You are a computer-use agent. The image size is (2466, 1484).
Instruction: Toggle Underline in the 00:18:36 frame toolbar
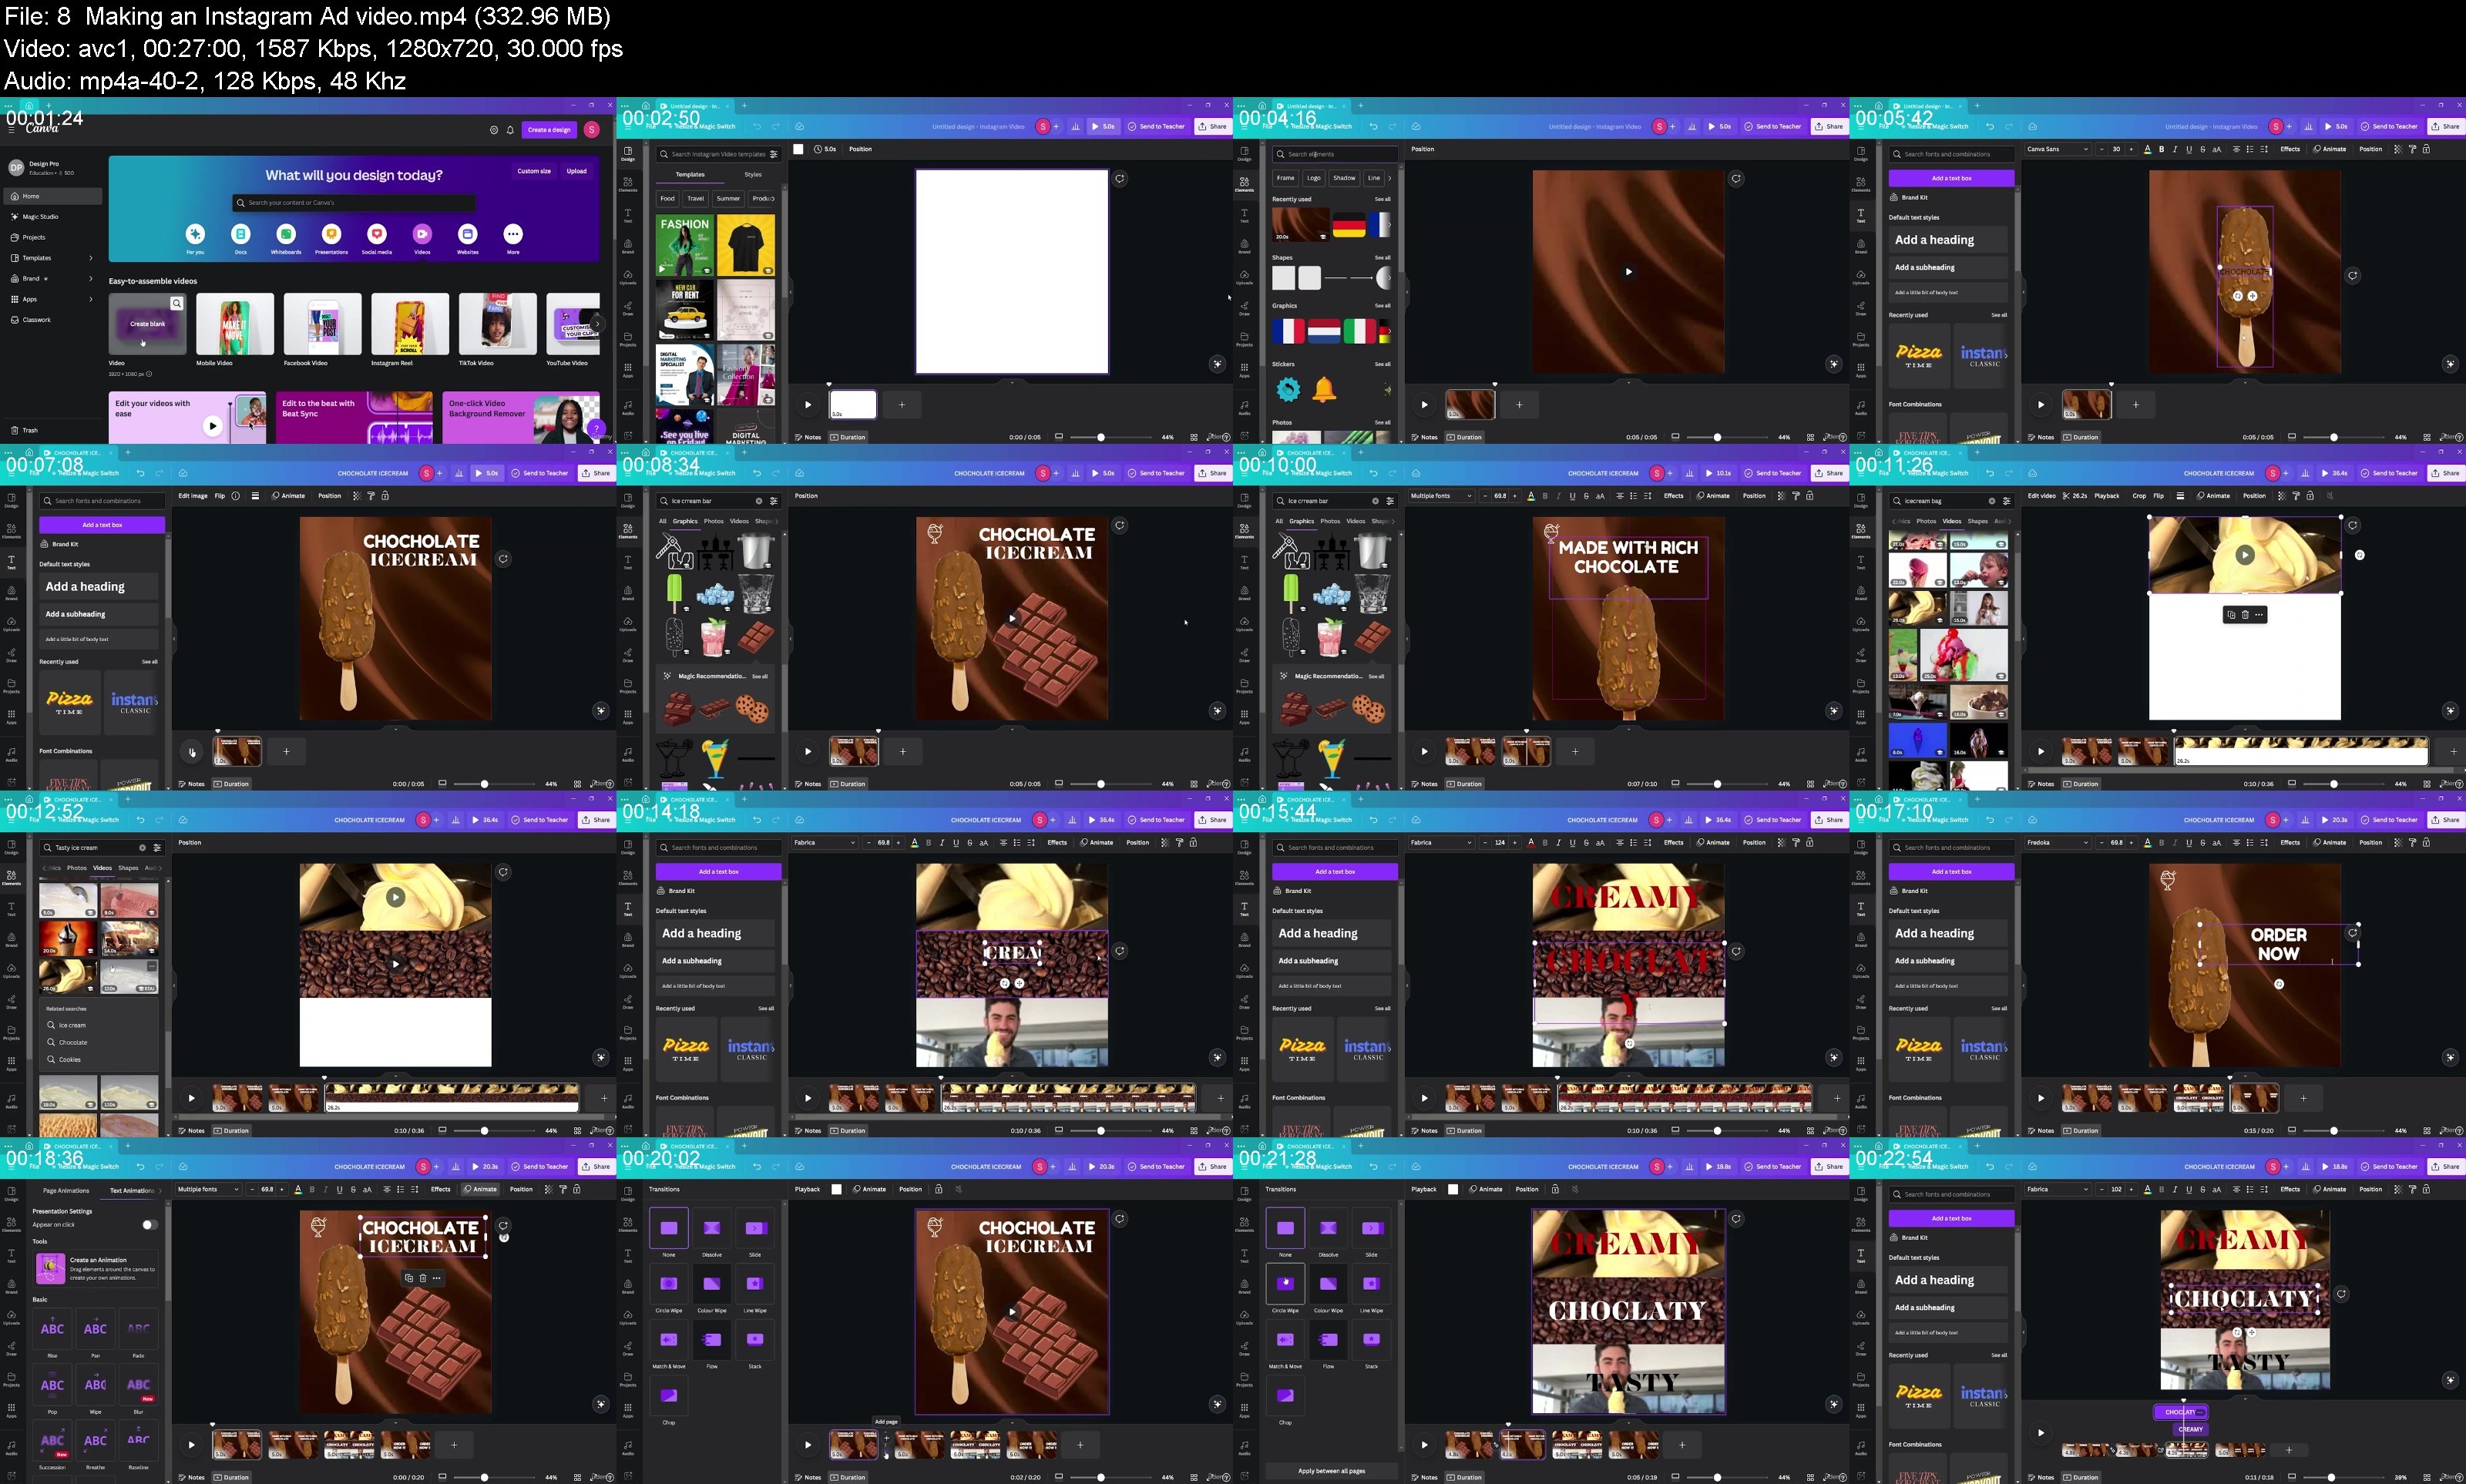tap(340, 1190)
